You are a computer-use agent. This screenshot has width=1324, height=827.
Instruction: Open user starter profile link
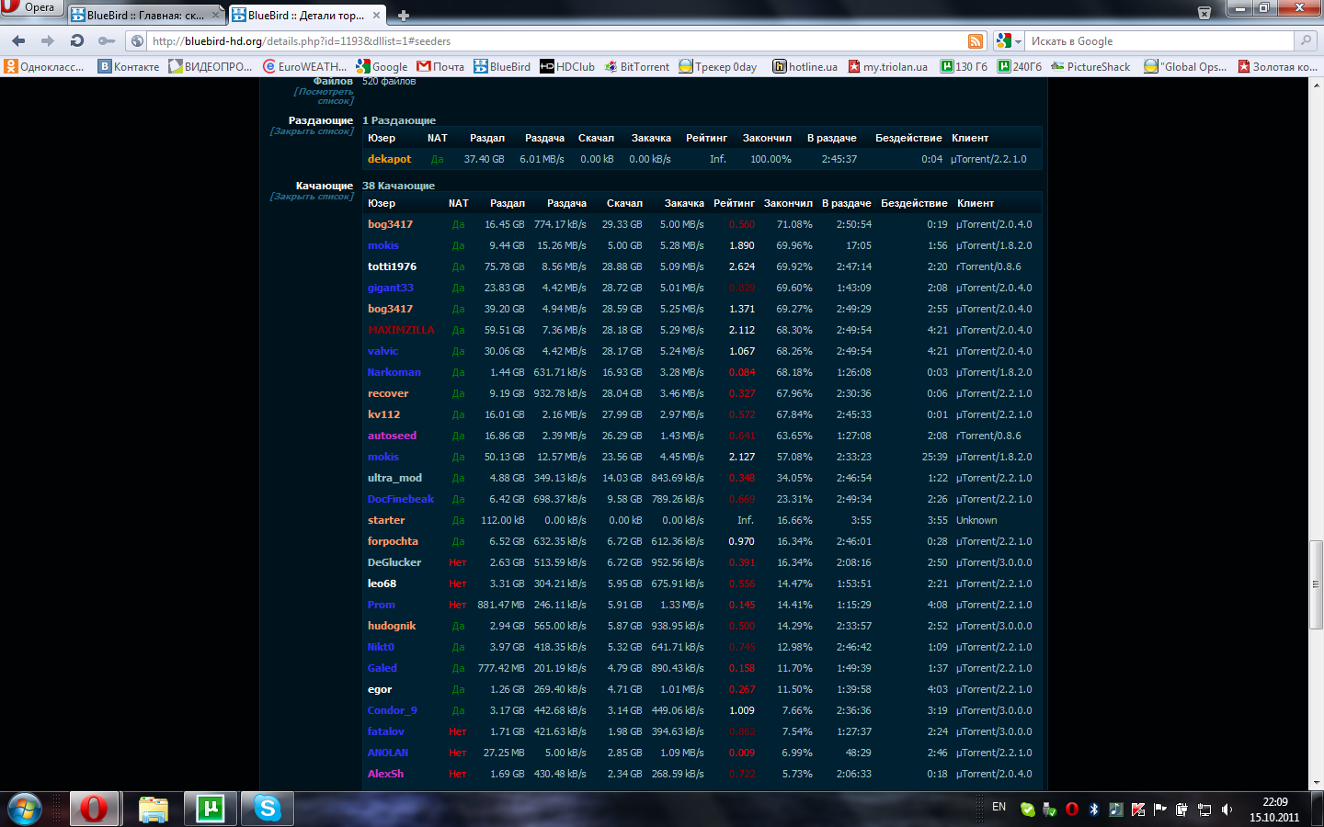point(385,520)
